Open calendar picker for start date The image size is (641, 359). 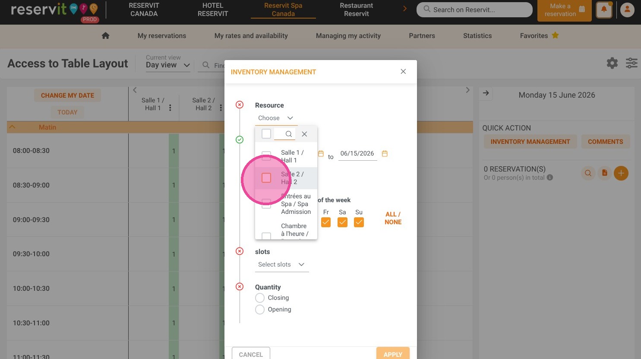pyautogui.click(x=321, y=153)
